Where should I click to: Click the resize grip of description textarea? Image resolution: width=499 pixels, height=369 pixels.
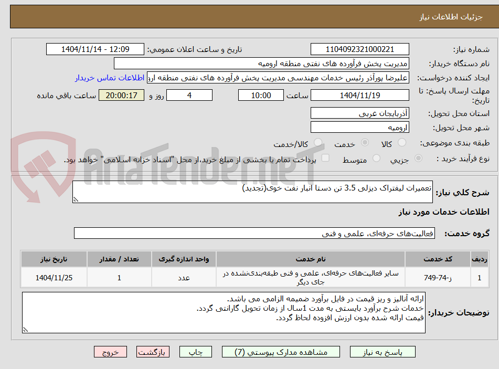(76, 199)
